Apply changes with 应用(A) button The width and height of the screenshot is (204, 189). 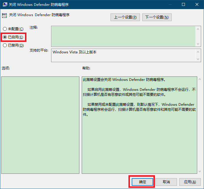[190, 182]
